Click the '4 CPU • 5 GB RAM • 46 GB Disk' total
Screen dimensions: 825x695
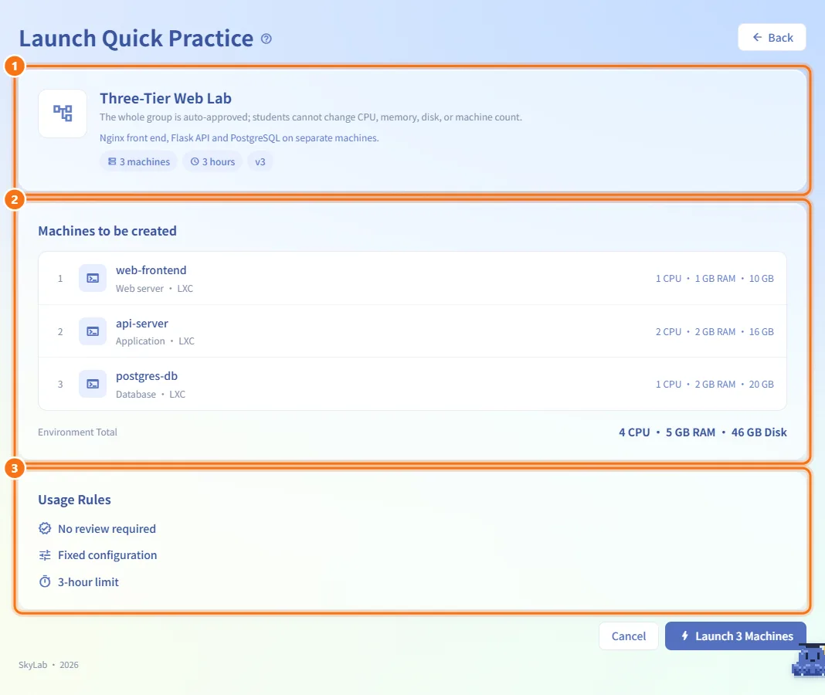(702, 432)
